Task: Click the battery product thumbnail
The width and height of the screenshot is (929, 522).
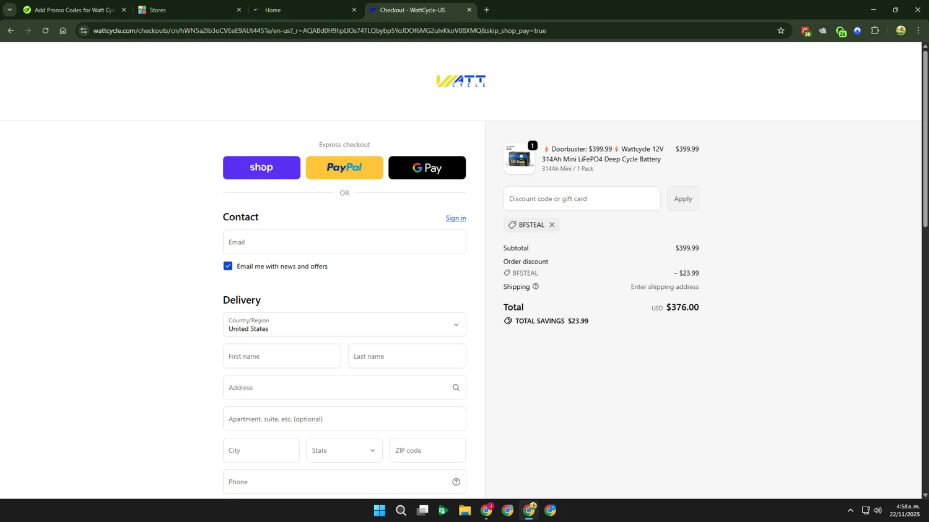Action: (519, 159)
